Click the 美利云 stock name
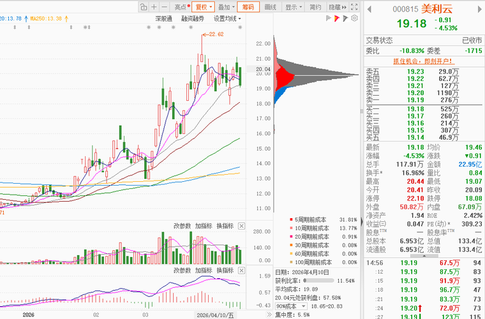This screenshot has width=485, height=319. [436, 9]
